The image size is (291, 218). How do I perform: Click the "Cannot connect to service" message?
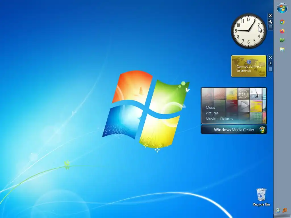(249, 68)
